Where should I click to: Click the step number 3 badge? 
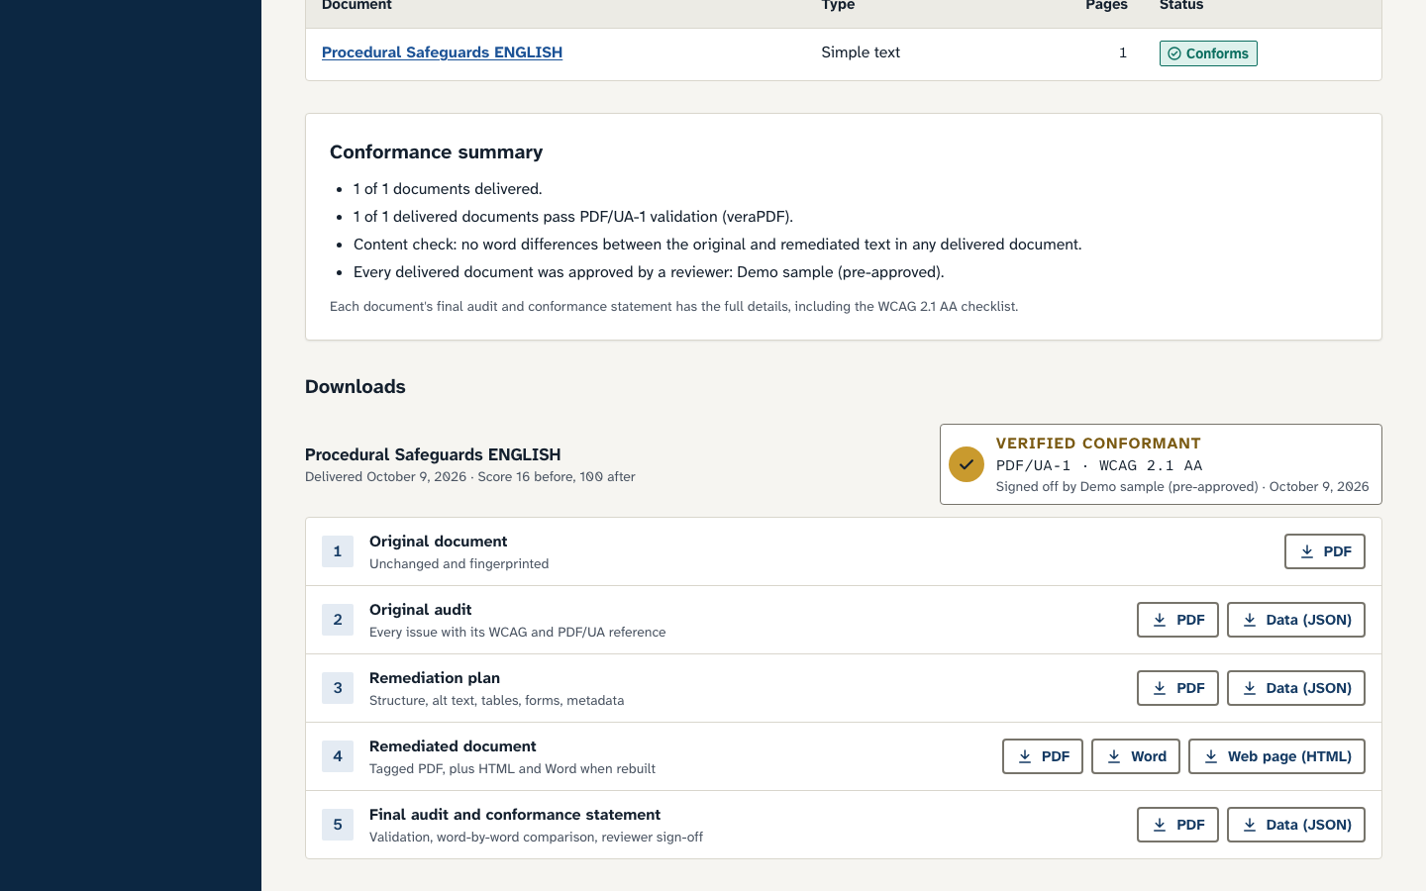(x=338, y=688)
